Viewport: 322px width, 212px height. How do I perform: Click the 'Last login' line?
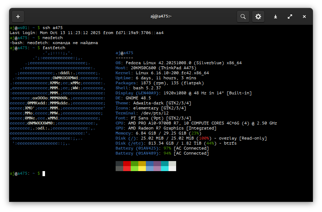click(87, 33)
